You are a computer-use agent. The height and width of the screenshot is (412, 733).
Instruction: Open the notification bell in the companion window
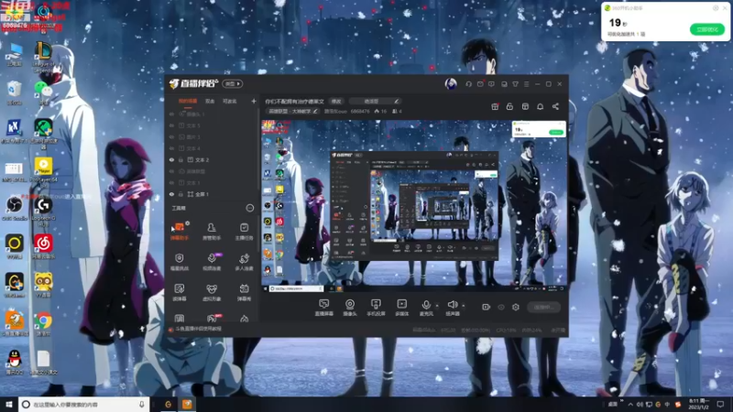540,106
